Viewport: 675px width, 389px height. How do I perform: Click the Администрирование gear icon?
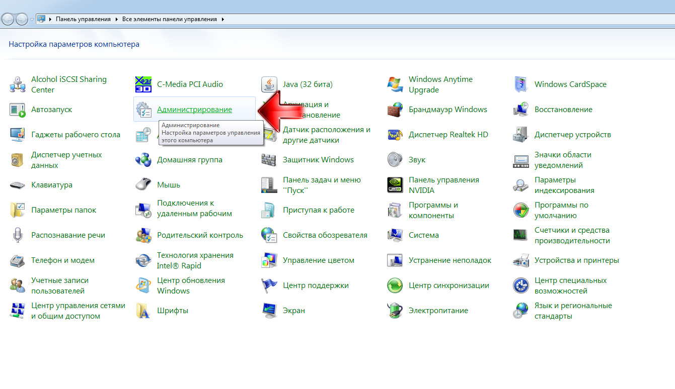[x=143, y=110]
